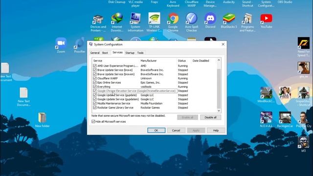Disable the Everything service checkbox
Image resolution: width=313 pixels, height=176 pixels.
(x=94, y=87)
